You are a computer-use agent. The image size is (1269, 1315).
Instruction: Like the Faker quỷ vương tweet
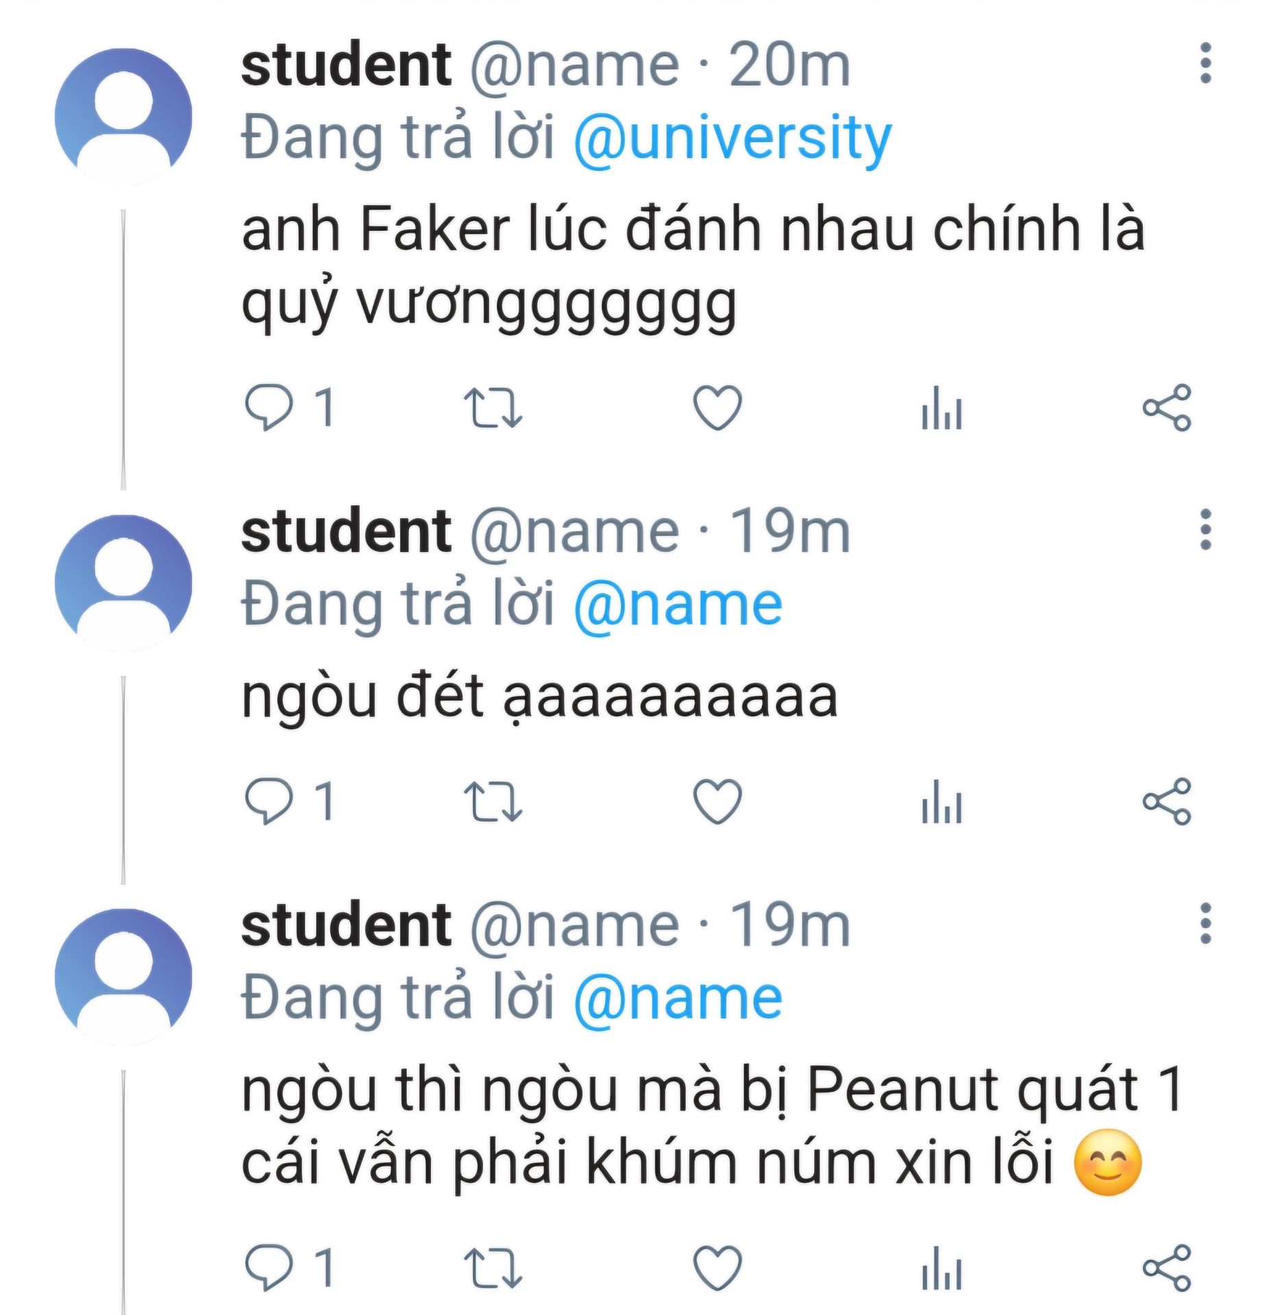[x=717, y=408]
